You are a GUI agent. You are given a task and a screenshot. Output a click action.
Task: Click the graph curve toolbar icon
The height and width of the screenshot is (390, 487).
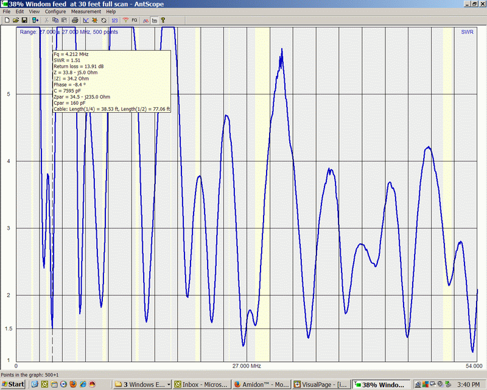click(86, 20)
